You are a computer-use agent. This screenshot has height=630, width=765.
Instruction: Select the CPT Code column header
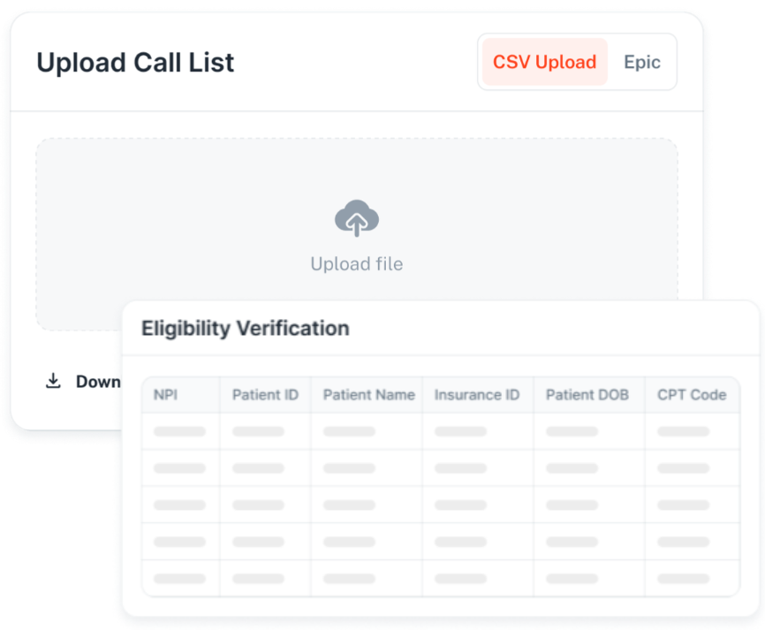pyautogui.click(x=692, y=395)
